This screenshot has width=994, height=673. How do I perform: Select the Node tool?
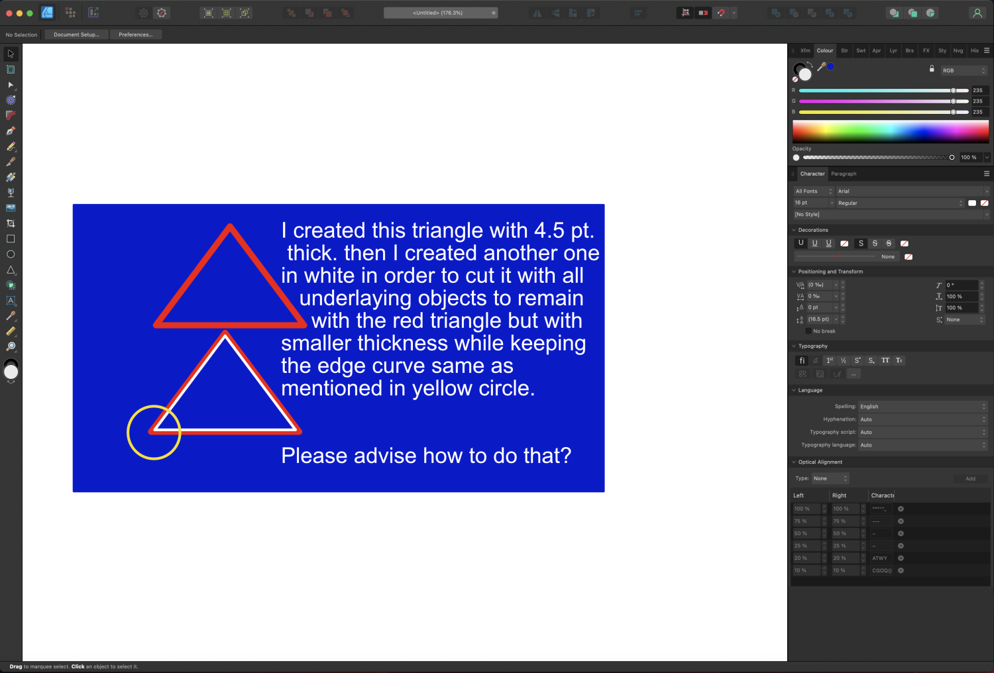[10, 85]
